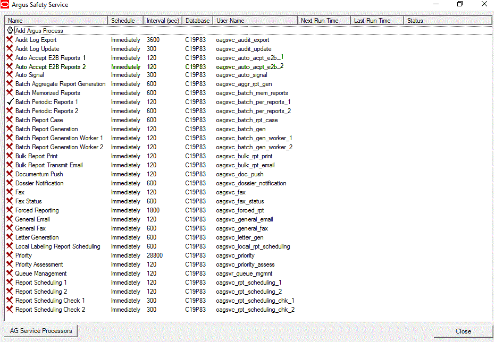
Task: Click user name oagsvc_local_rpt_scheduling
Action: coord(253,246)
